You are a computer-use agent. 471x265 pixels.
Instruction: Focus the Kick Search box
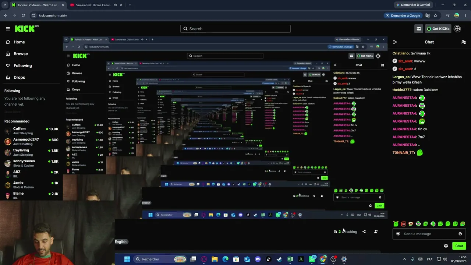pos(235,29)
